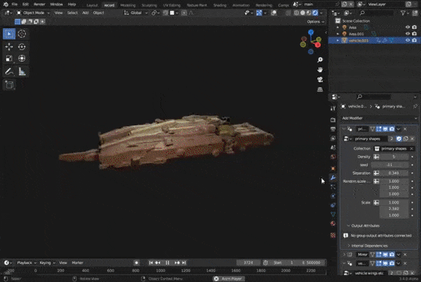
Task: Disable render for Area object
Action: click(x=414, y=27)
